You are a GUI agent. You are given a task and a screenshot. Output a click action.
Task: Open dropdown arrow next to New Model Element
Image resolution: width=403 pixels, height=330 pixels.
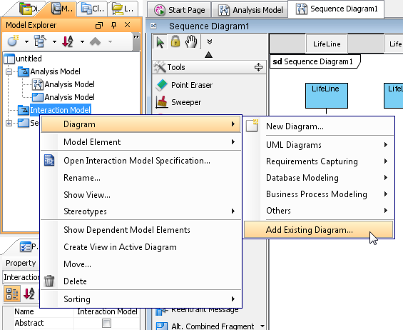26,41
